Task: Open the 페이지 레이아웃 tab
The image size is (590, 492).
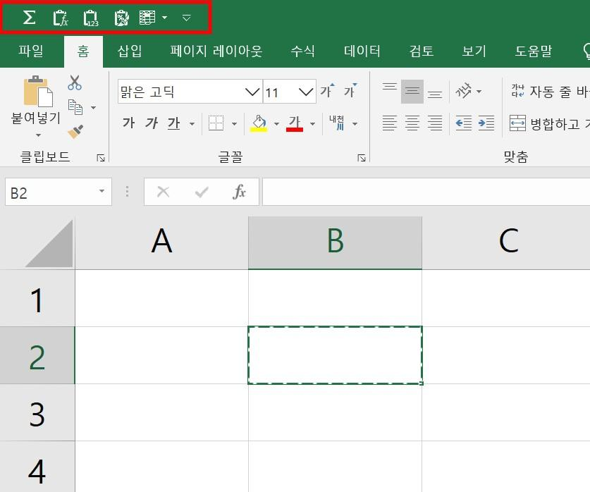Action: [216, 51]
